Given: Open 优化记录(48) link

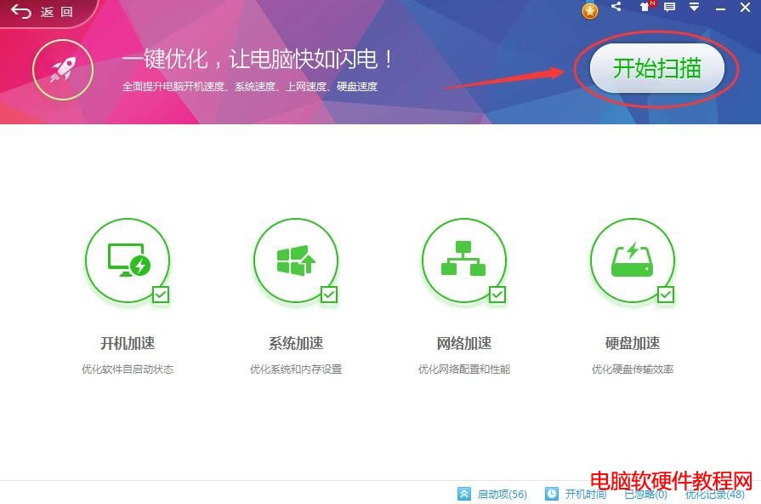Looking at the screenshot, I should (714, 495).
